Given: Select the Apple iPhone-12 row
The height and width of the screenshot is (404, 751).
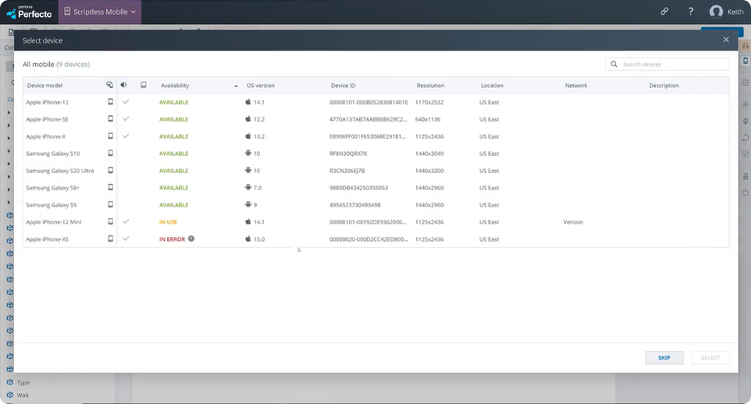Looking at the screenshot, I should click(x=376, y=102).
